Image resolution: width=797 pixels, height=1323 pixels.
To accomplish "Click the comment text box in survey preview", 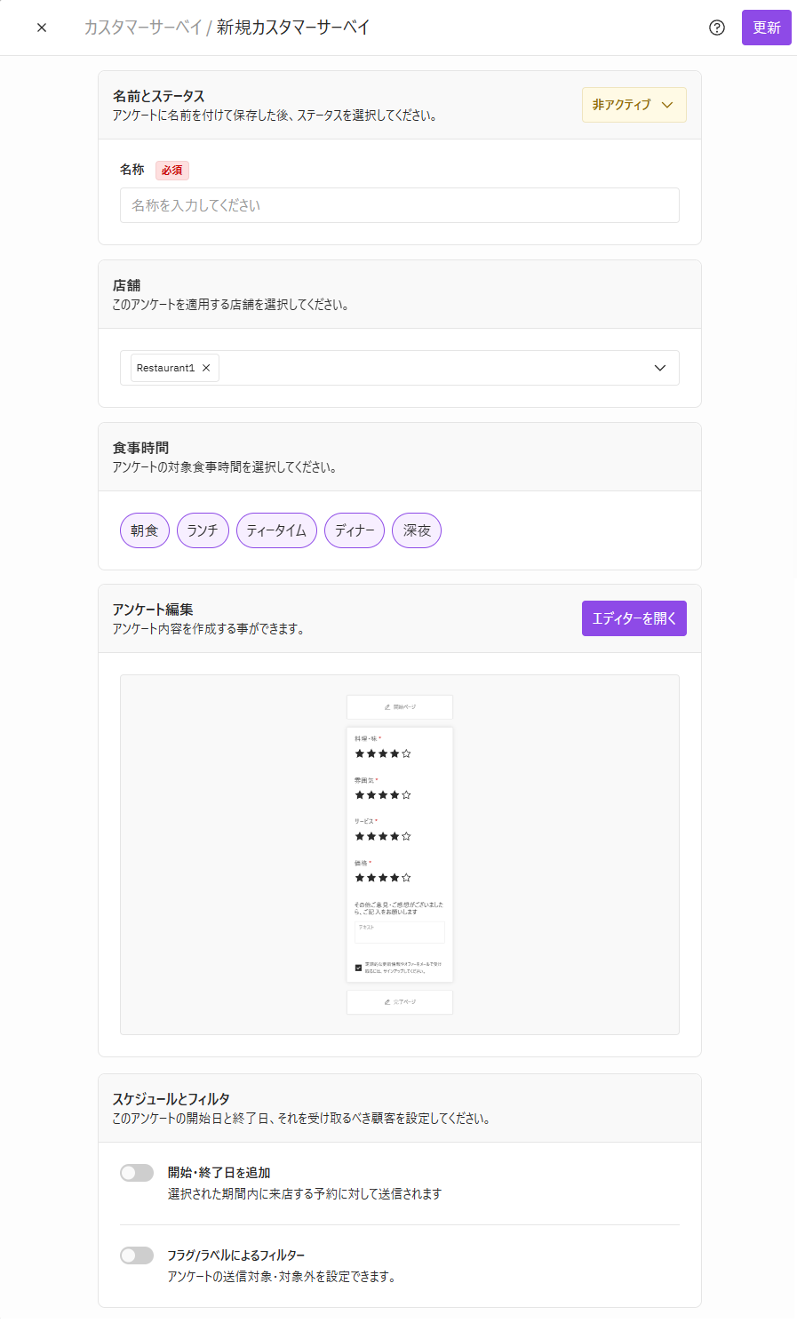I will coord(400,932).
